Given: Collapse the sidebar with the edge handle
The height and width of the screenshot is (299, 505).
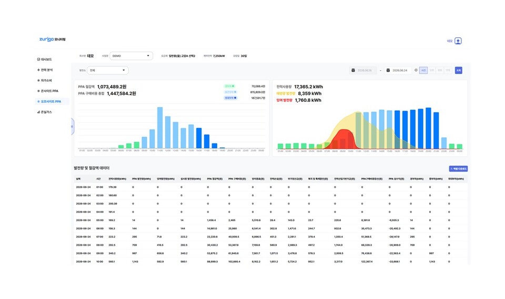Looking at the screenshot, I should pos(72,126).
